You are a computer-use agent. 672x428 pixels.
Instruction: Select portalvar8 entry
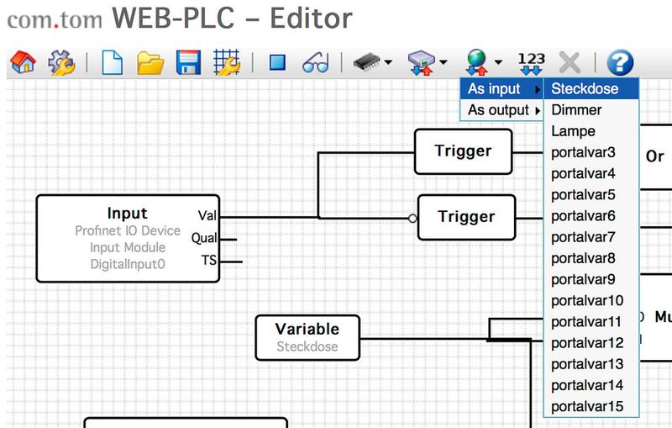(x=591, y=258)
